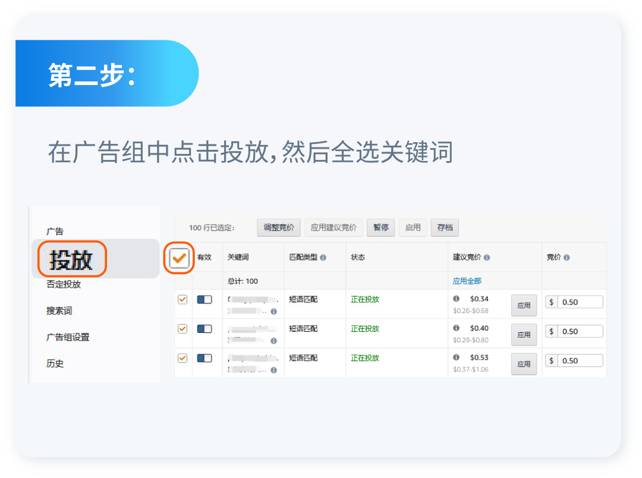The image size is (642, 478).
Task: Click the $0.26-$0.68 bid range text
Action: pos(470,311)
